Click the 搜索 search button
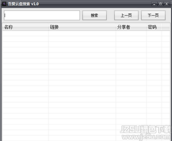This screenshot has width=172, height=141. tap(95, 15)
